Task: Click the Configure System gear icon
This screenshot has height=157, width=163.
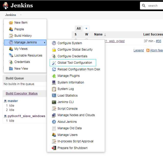Action: tap(54, 43)
